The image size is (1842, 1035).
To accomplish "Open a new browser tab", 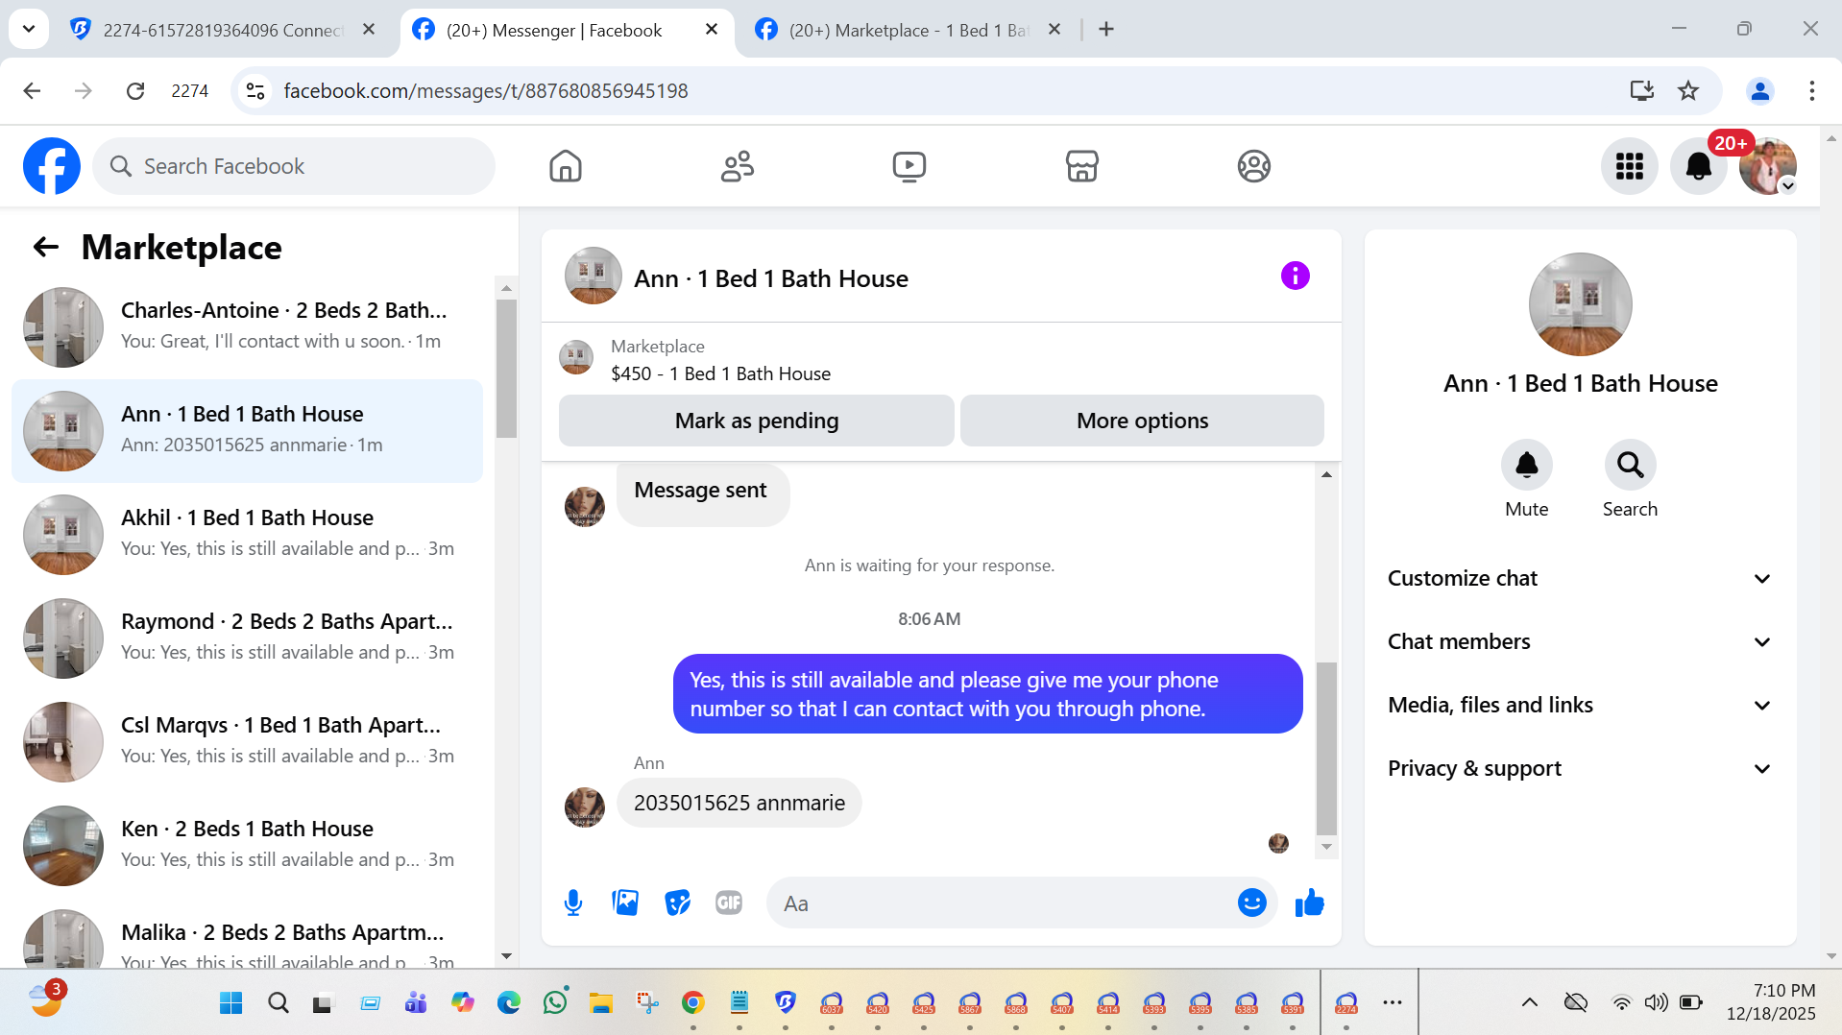I will (1106, 30).
